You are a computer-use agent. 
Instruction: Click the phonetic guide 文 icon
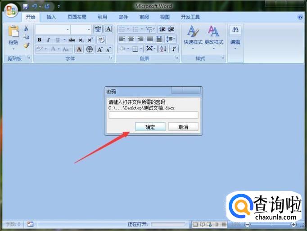pos(98,29)
